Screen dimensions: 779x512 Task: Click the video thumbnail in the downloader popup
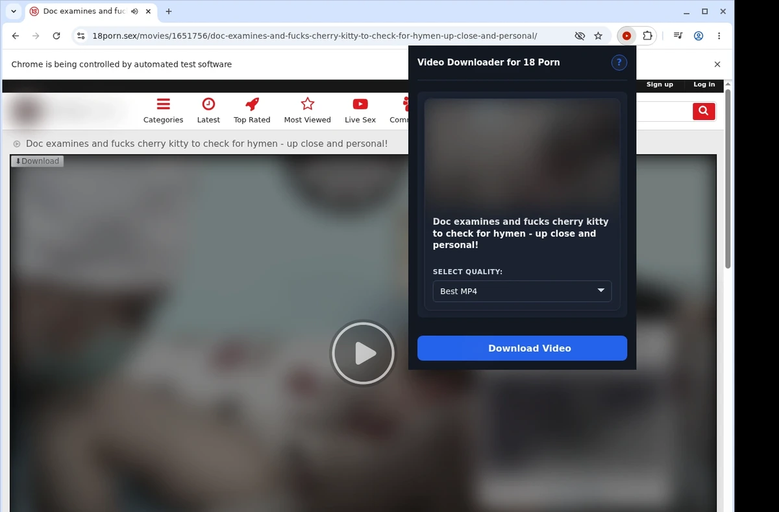(x=522, y=154)
